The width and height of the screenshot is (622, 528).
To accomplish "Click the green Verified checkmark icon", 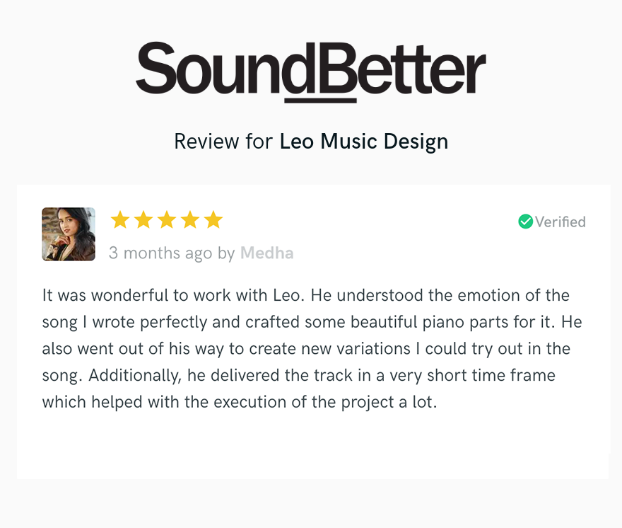I will point(526,222).
